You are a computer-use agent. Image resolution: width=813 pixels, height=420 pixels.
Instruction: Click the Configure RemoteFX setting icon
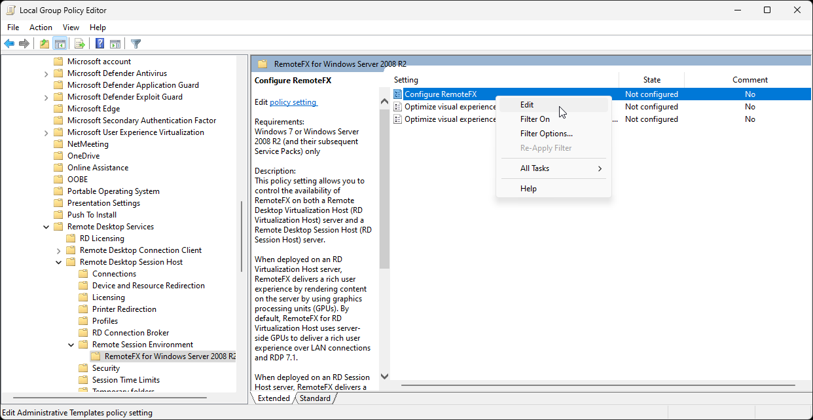tap(397, 94)
